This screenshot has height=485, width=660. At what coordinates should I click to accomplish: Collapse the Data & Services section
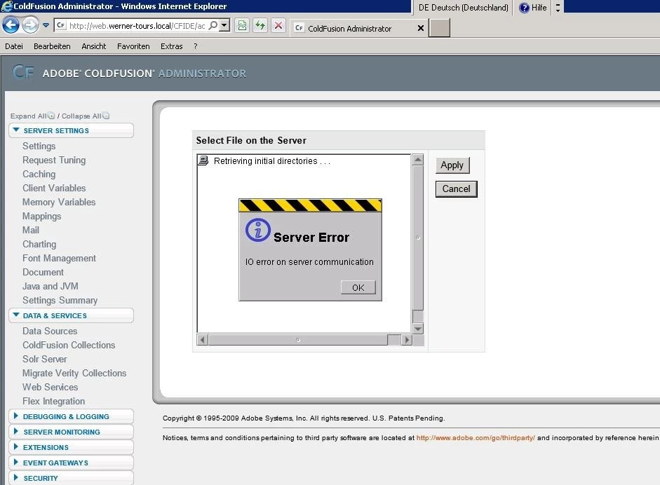coord(71,315)
